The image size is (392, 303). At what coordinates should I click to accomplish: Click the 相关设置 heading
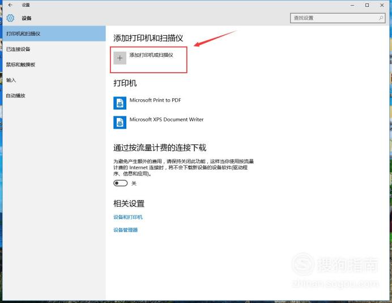click(x=129, y=203)
